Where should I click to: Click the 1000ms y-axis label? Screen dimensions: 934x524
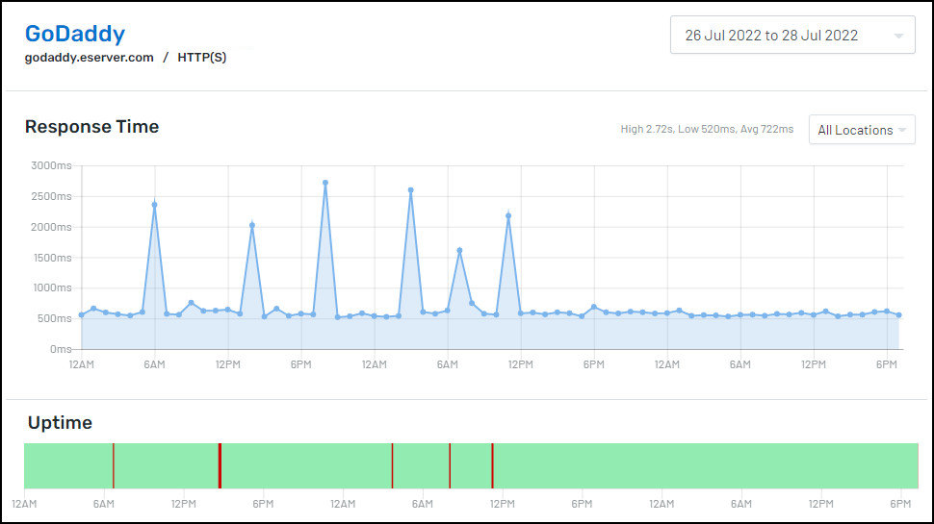[x=52, y=287]
